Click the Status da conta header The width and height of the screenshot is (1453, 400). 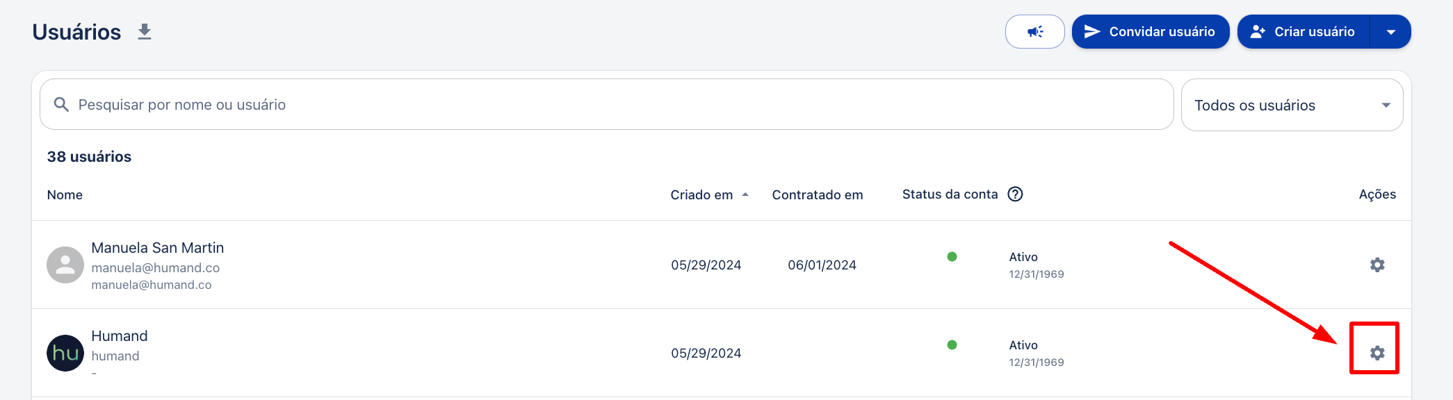pyautogui.click(x=950, y=194)
